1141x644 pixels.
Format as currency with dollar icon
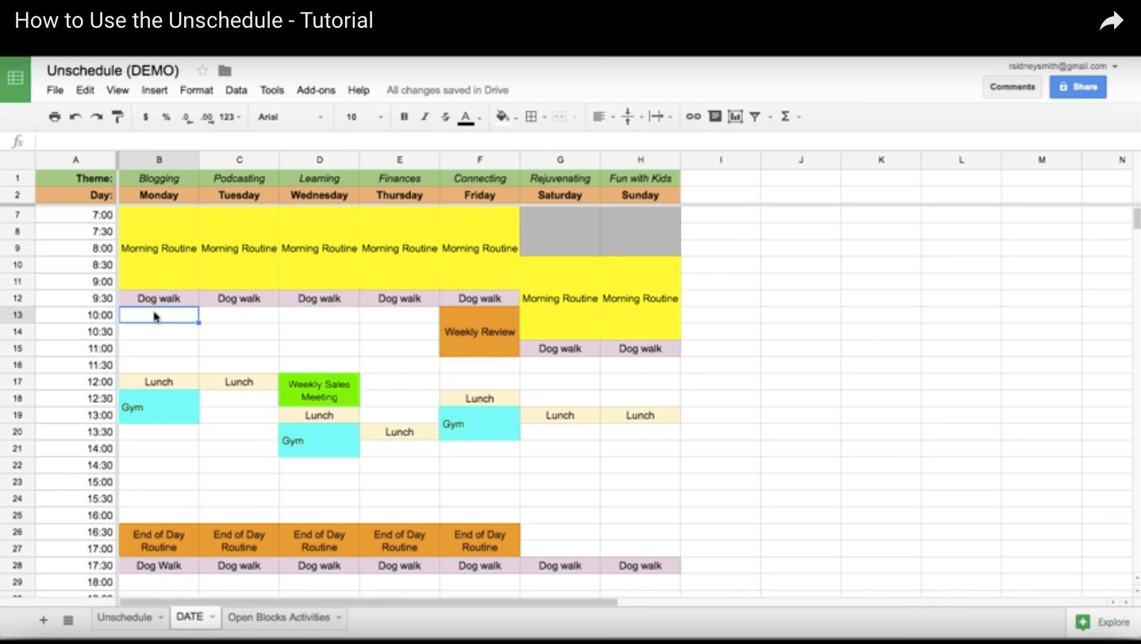[145, 117]
